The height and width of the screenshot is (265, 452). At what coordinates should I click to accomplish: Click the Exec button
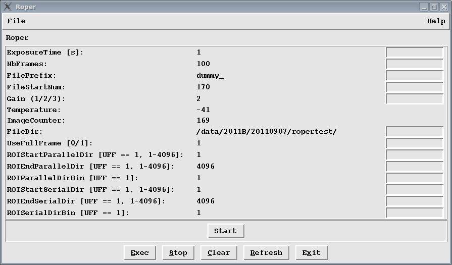(x=140, y=252)
